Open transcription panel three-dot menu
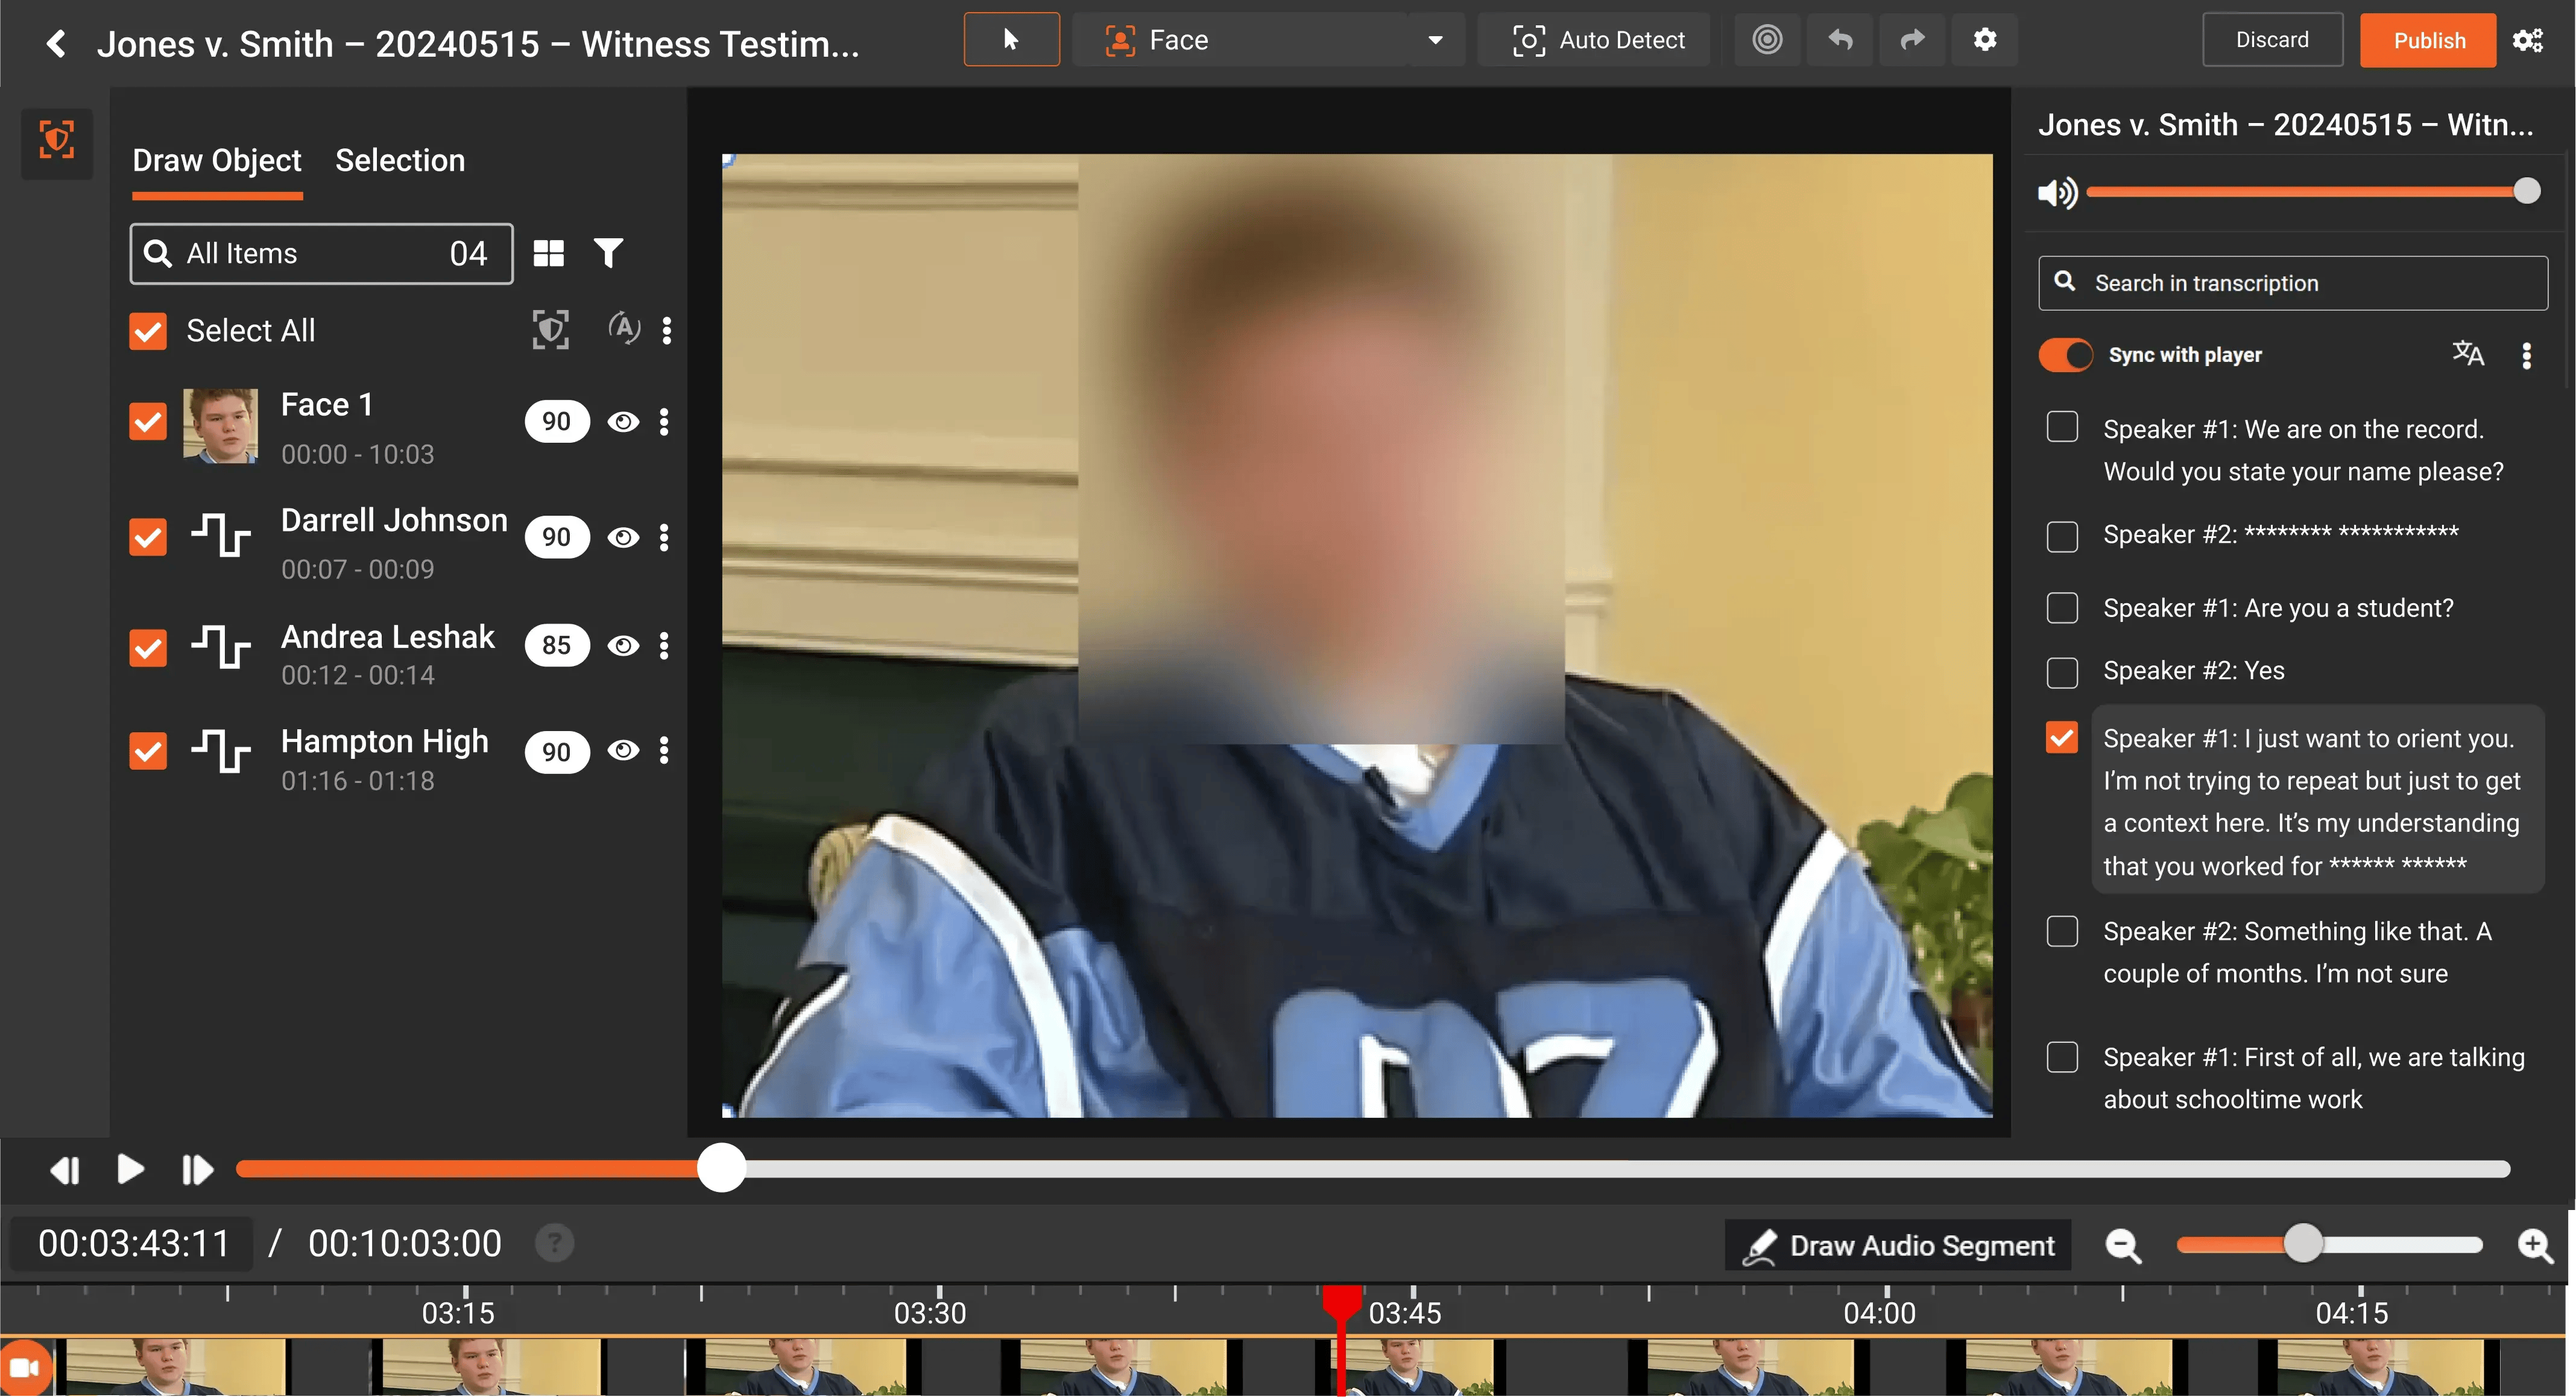Image resolution: width=2576 pixels, height=1397 pixels. tap(2526, 355)
